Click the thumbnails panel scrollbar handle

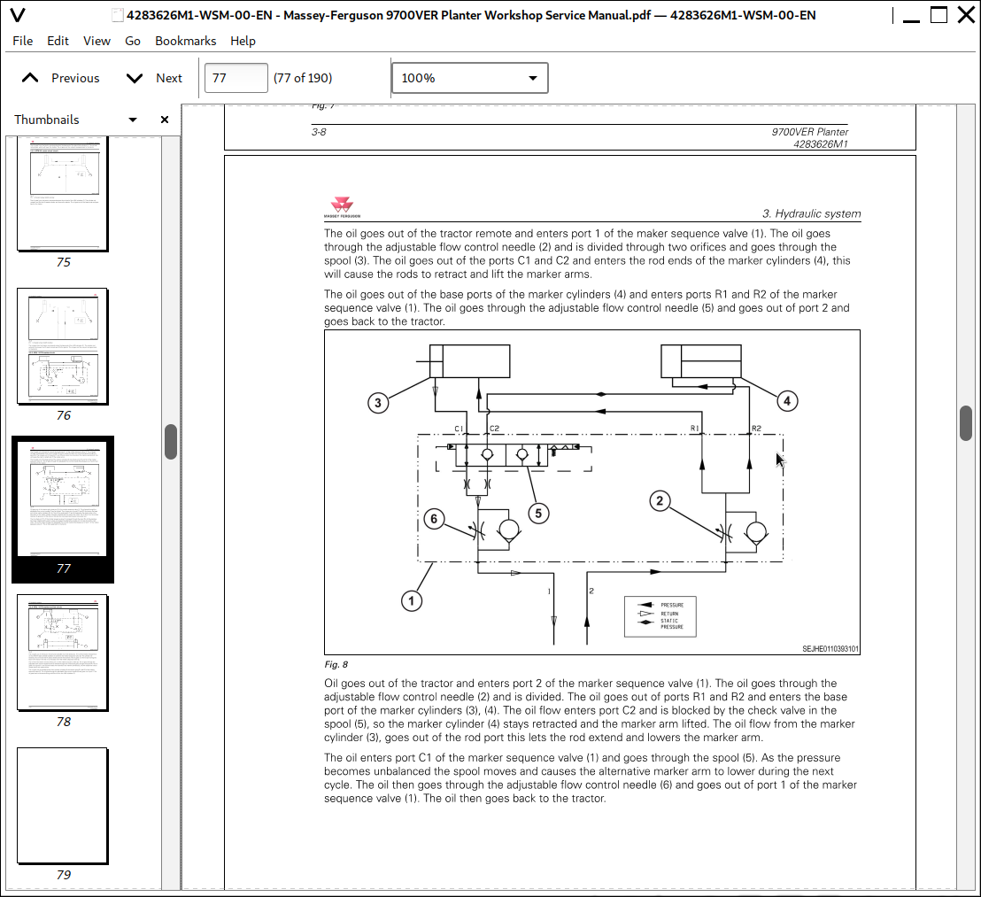[171, 442]
